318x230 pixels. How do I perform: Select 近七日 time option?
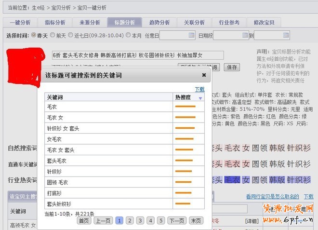coord(70,35)
